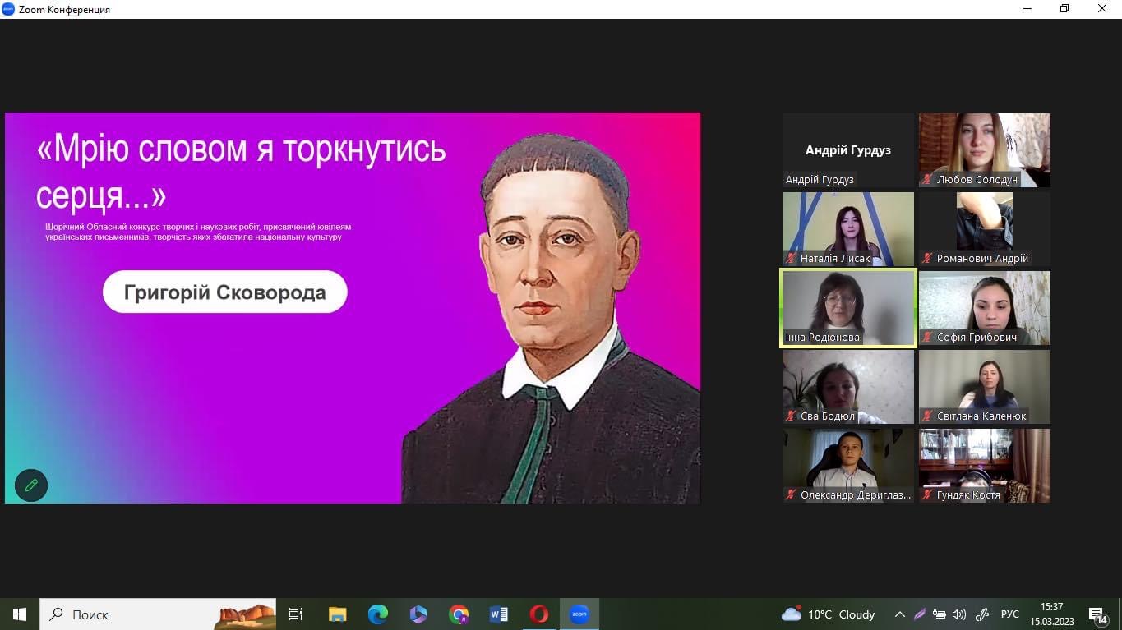Open the 10°C Cloudy weather widget

click(829, 614)
